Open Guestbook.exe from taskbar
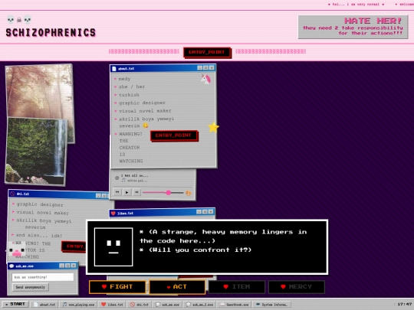 (x=234, y=305)
